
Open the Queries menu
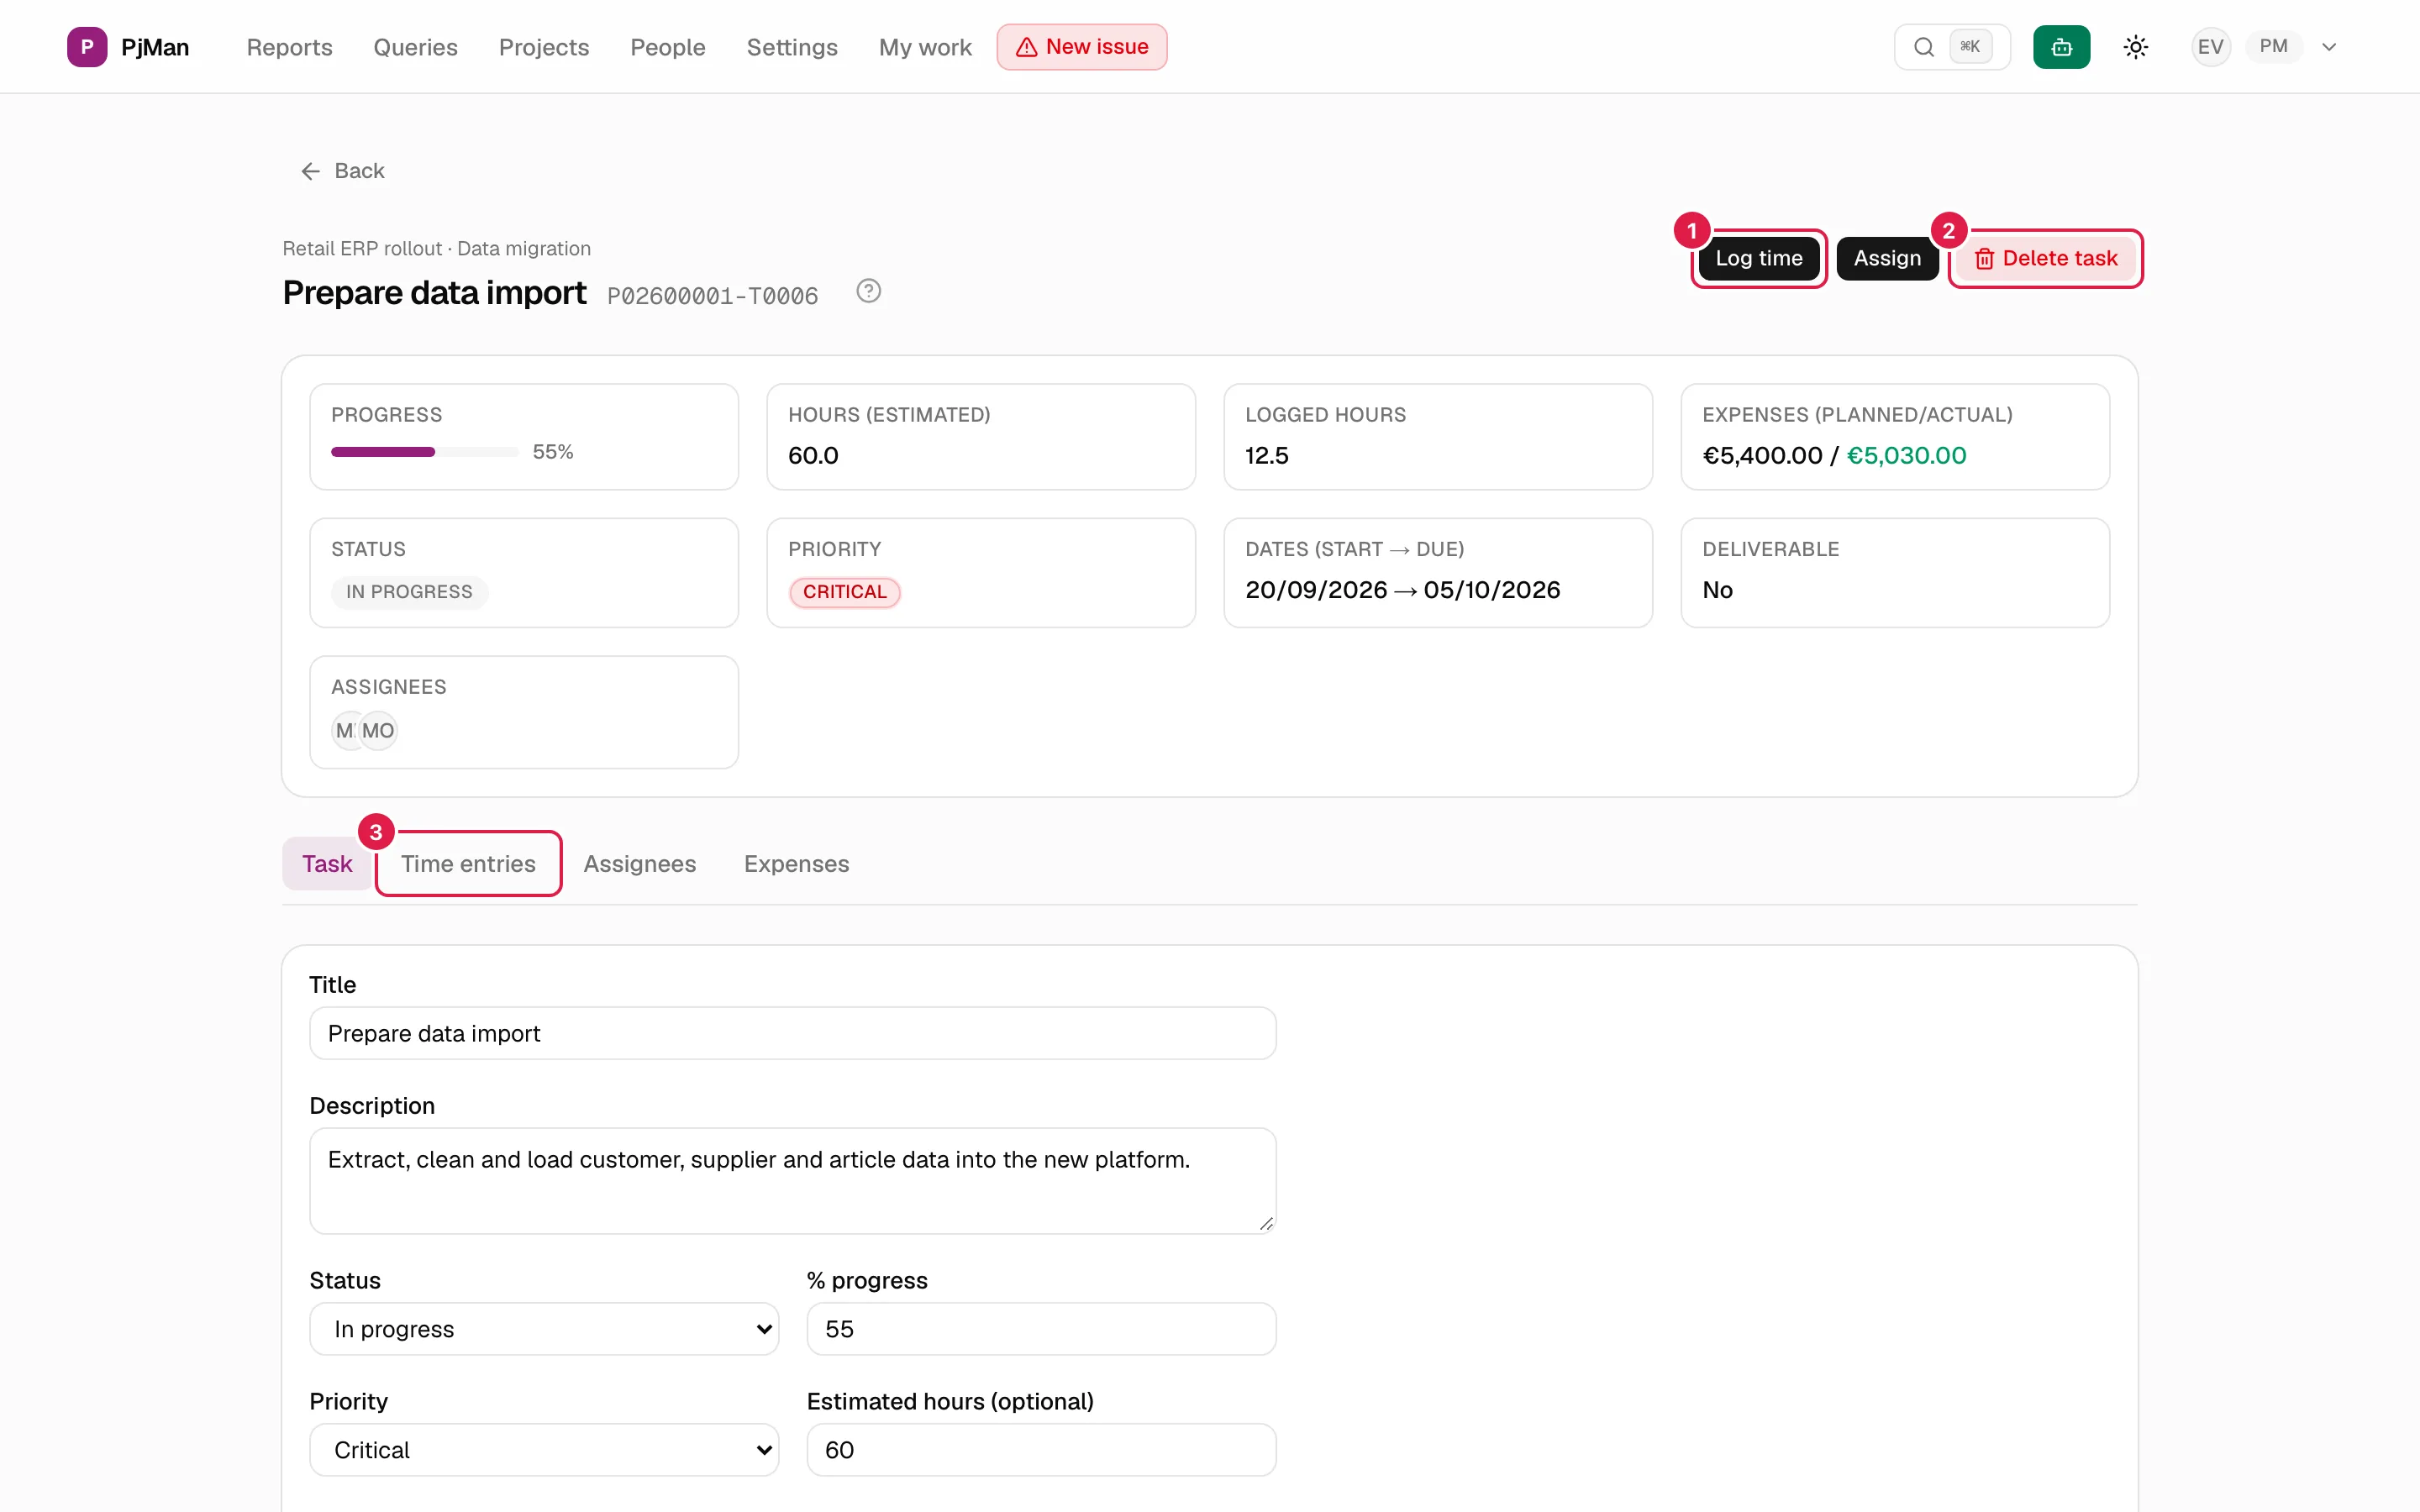point(415,47)
